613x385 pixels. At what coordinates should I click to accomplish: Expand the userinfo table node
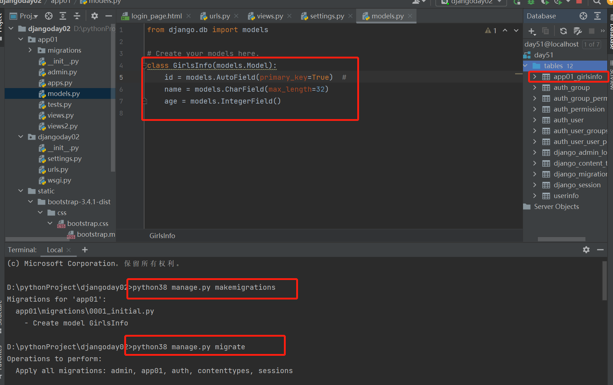click(535, 196)
